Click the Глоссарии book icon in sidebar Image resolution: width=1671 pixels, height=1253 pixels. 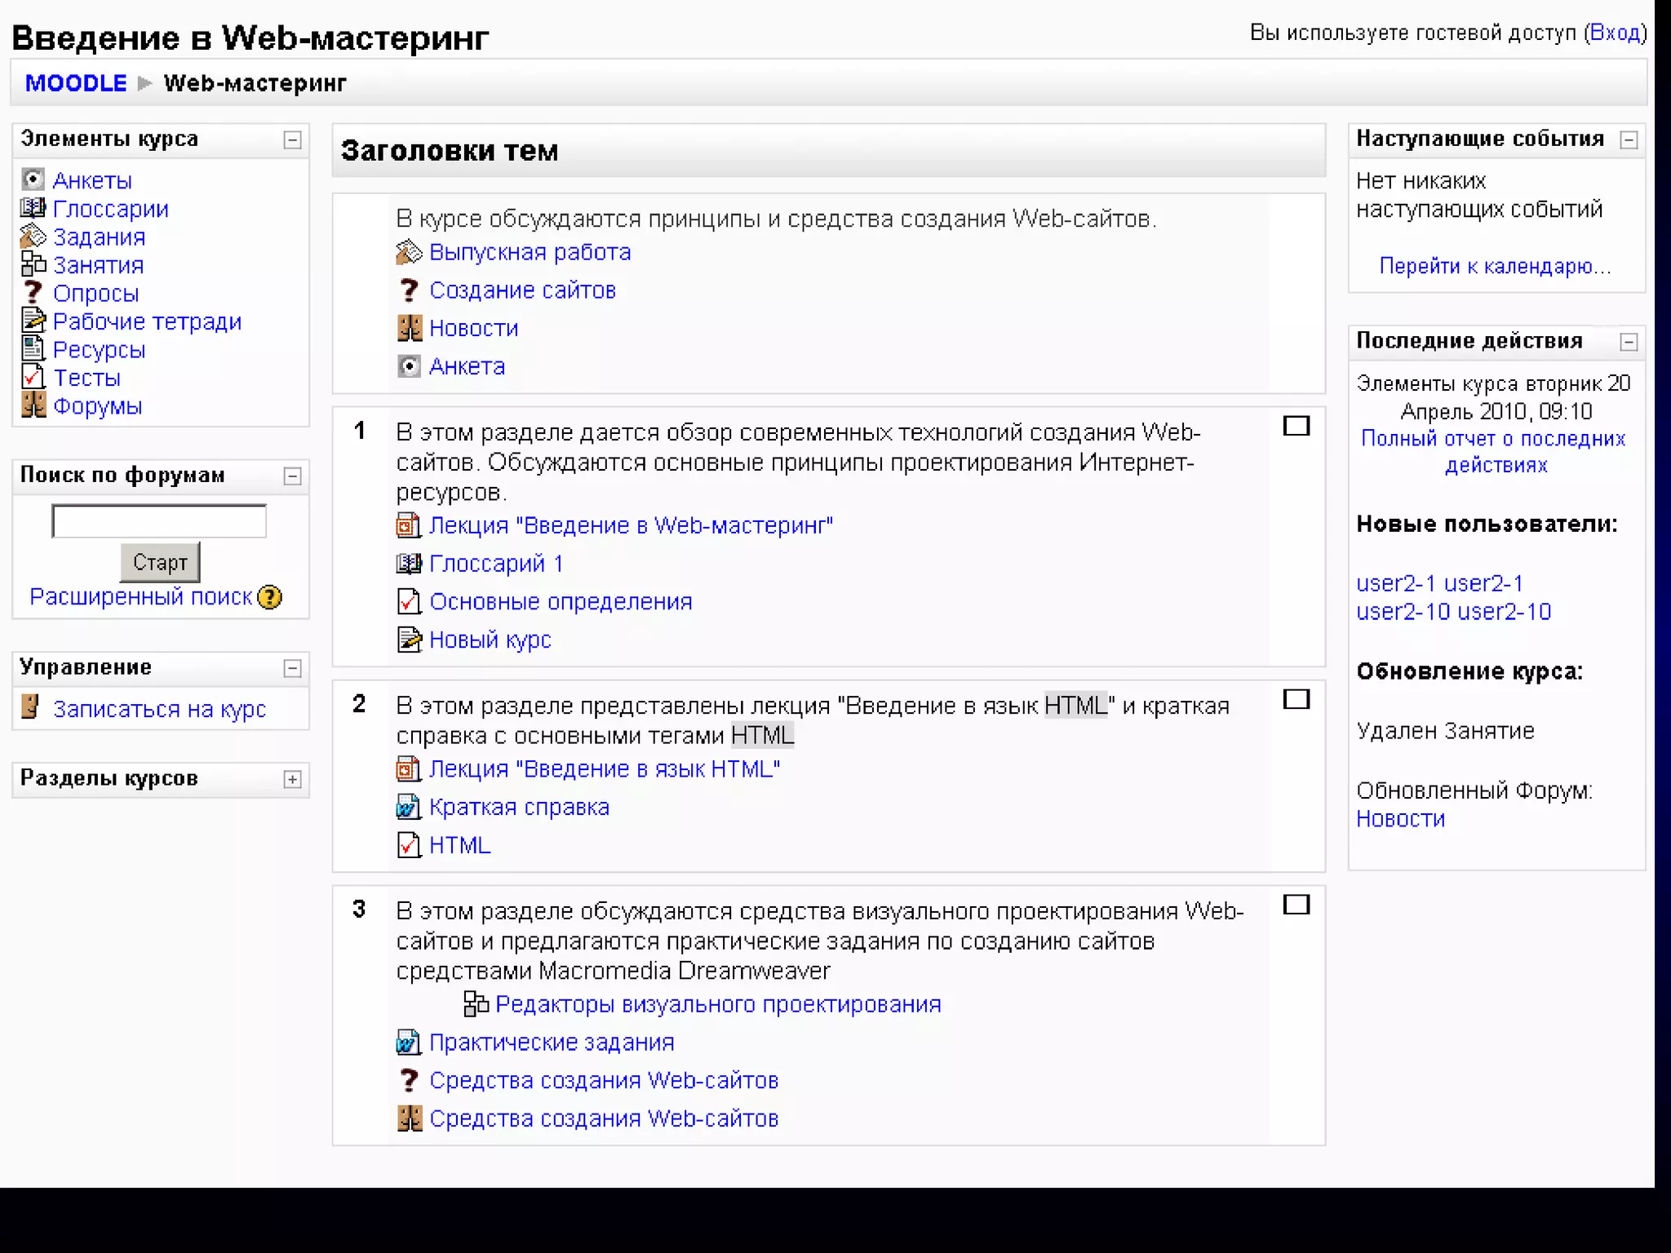33,208
